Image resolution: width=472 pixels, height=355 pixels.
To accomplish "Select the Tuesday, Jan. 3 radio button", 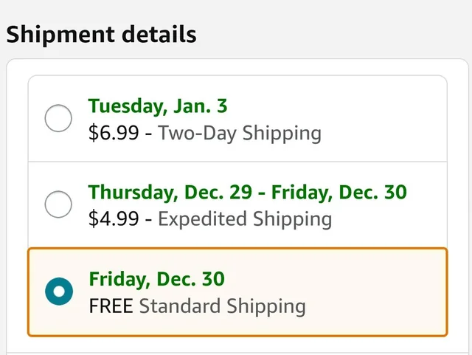I will 58,118.
